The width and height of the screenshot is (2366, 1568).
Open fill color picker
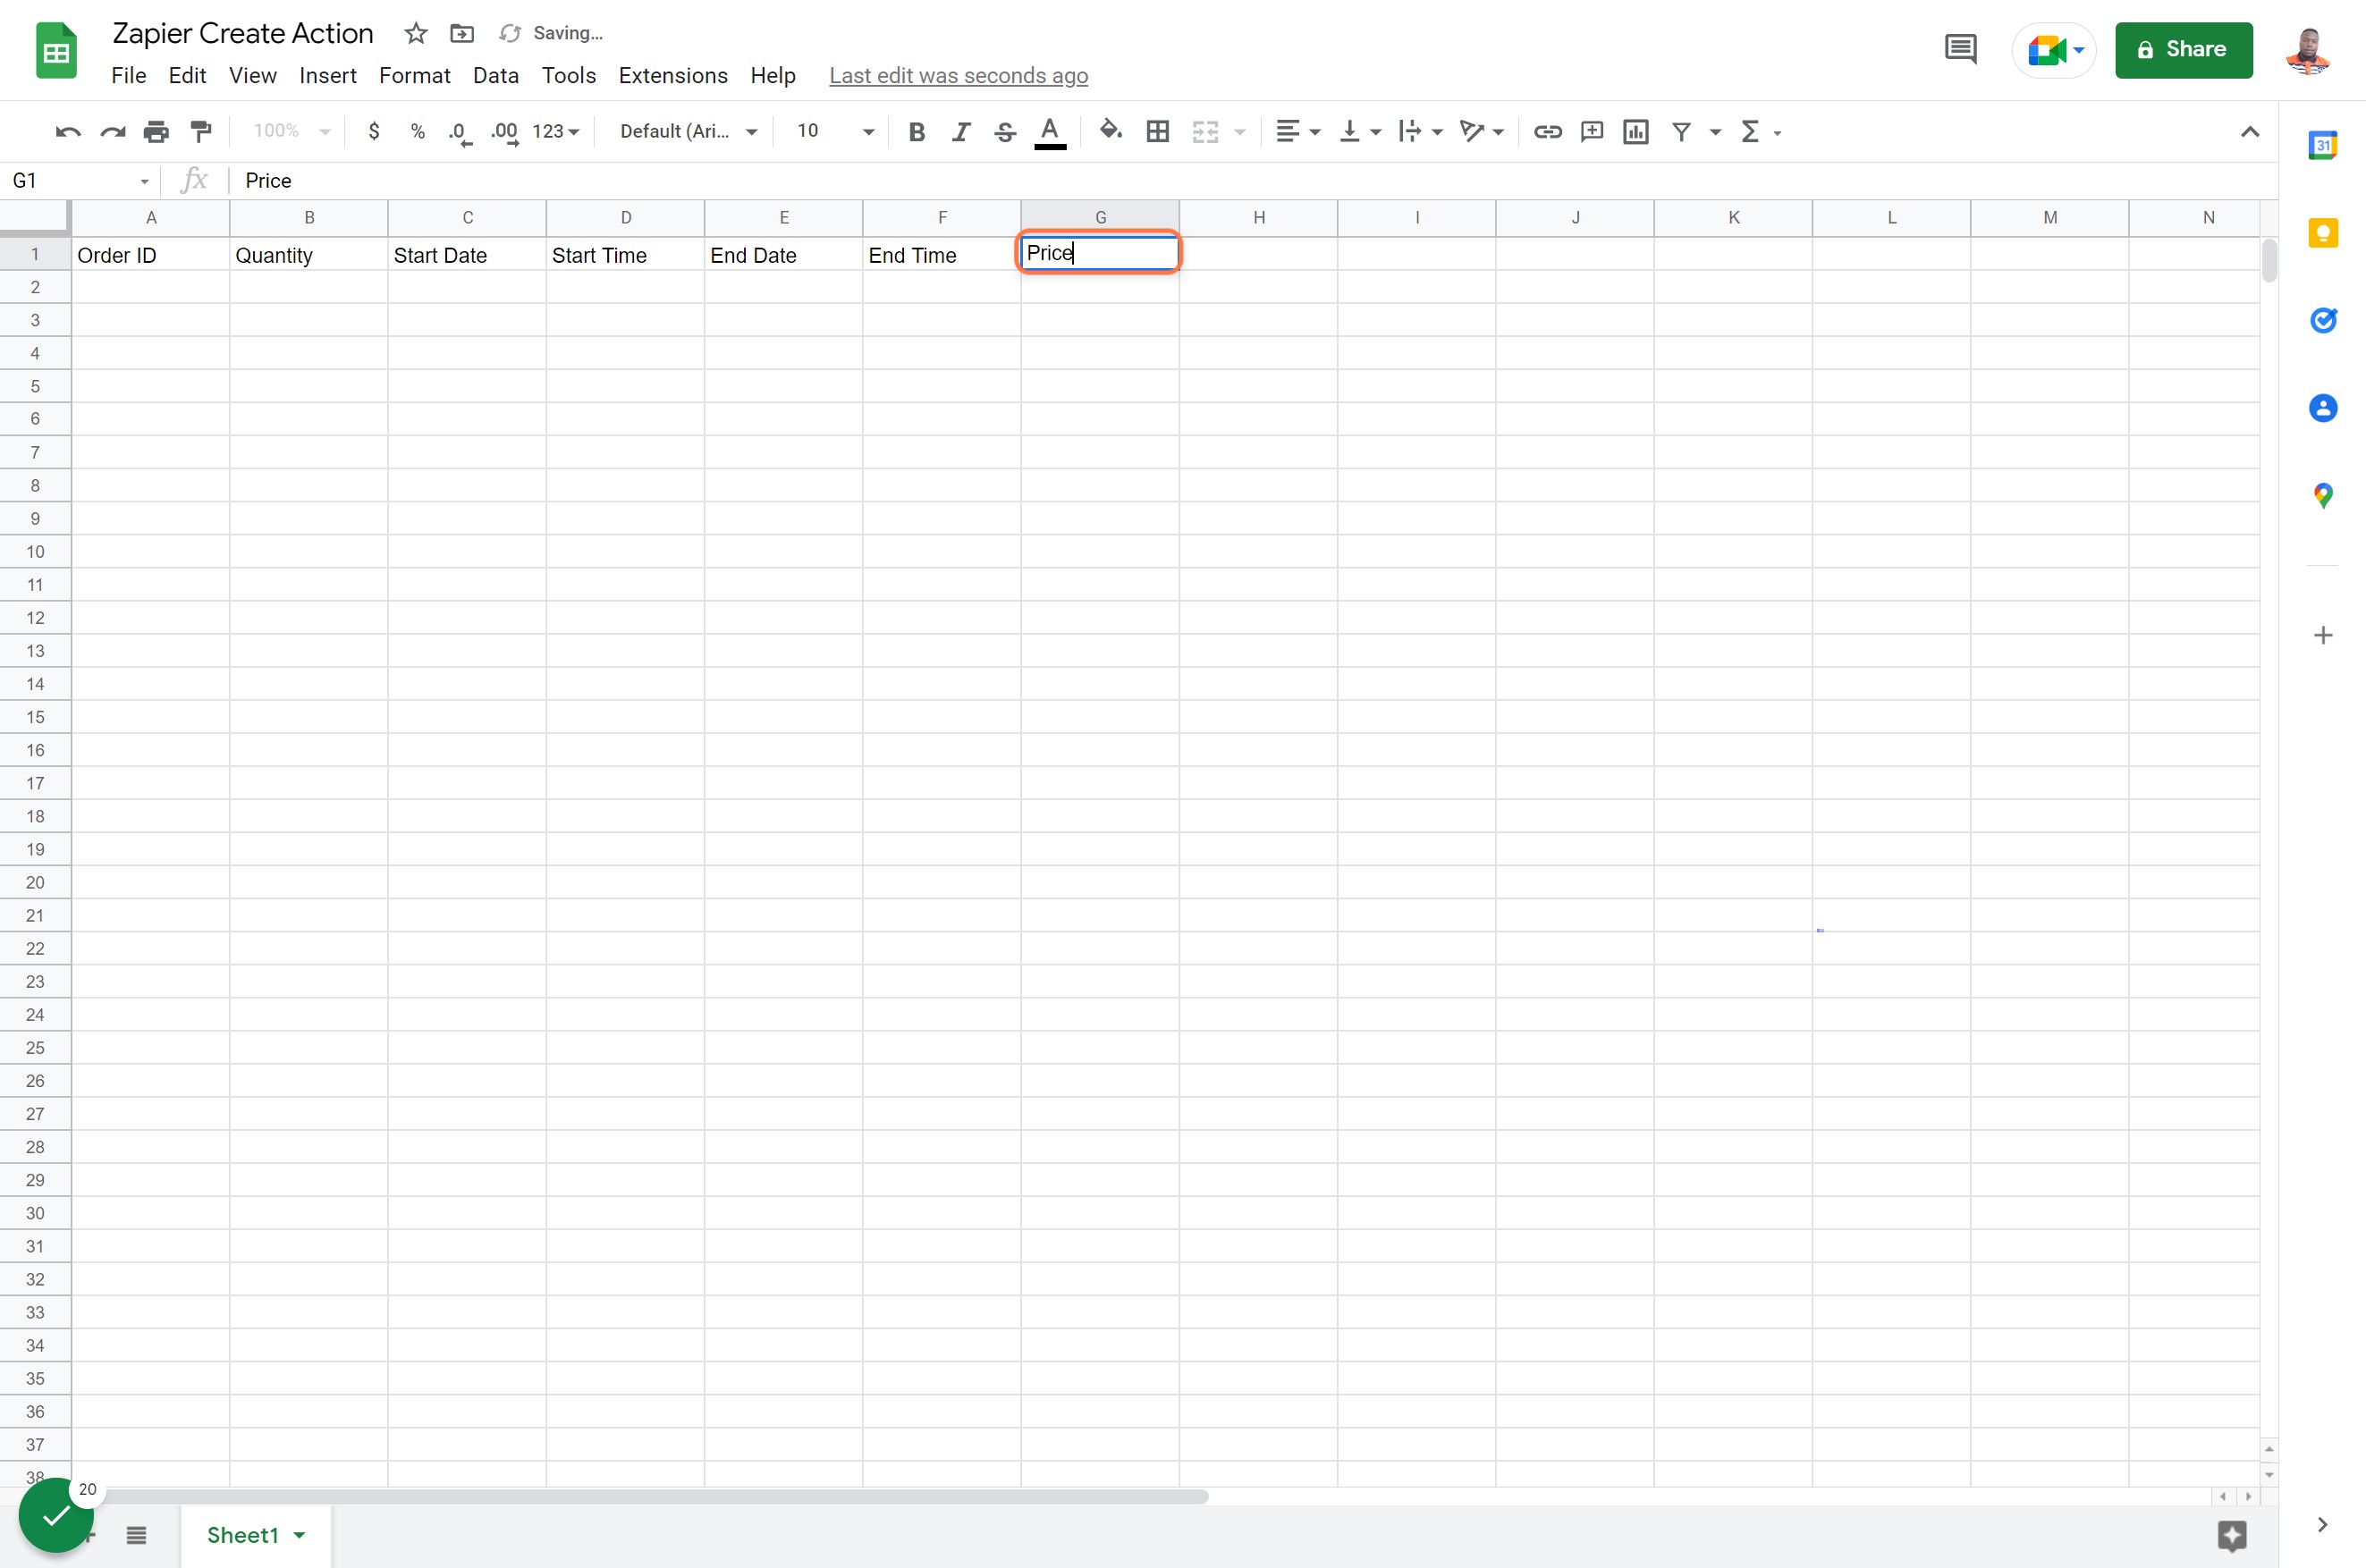(x=1110, y=131)
